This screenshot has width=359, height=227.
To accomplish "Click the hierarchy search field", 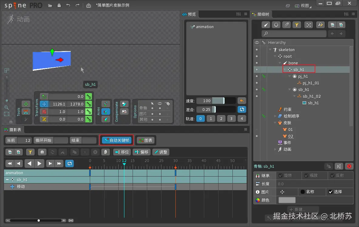I will point(294,34).
